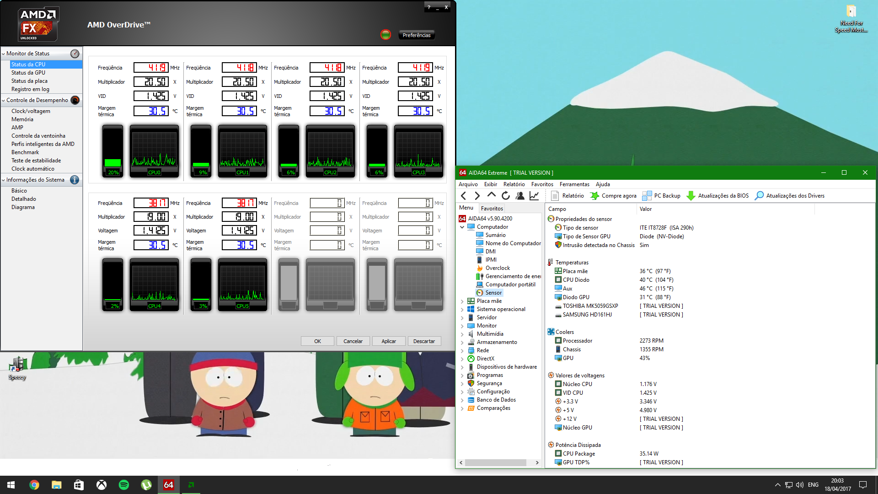Click the Relatório toolbar button
Viewport: 878px width, 494px height.
[x=567, y=196]
